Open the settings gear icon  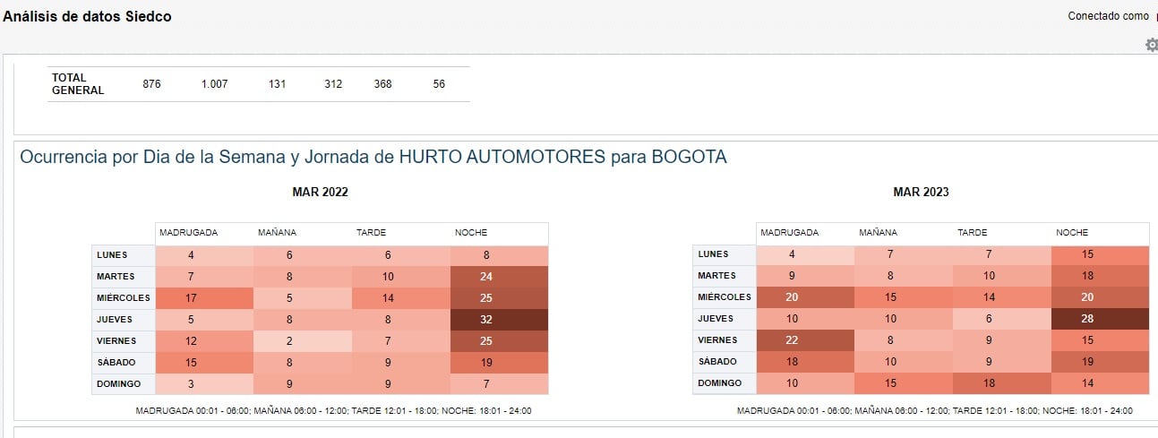[1152, 45]
